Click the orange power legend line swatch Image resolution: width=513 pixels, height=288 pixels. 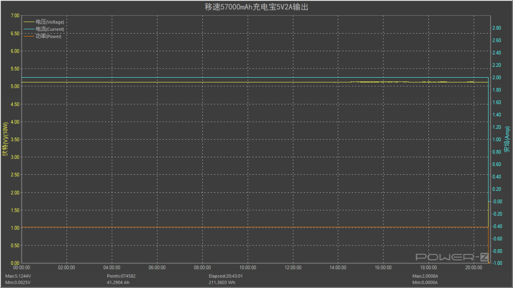(29, 36)
